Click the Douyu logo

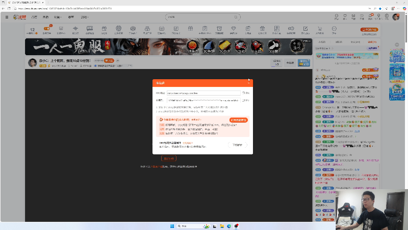coord(20,17)
